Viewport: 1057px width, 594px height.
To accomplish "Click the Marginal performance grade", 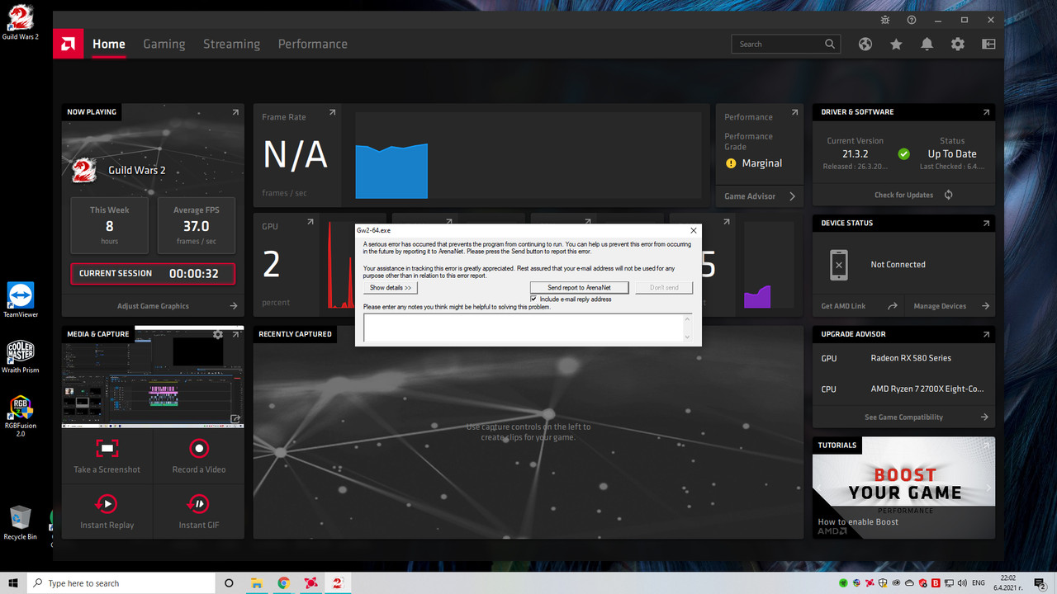I will [x=761, y=163].
